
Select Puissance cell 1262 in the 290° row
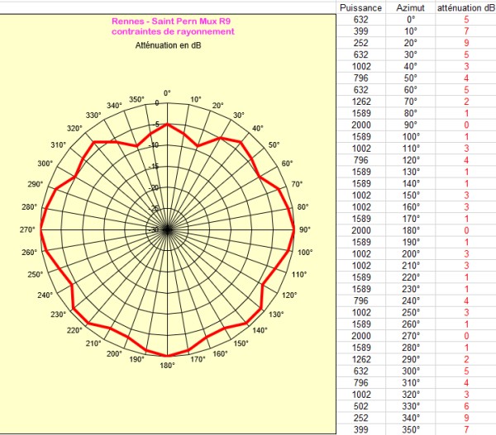coord(361,360)
